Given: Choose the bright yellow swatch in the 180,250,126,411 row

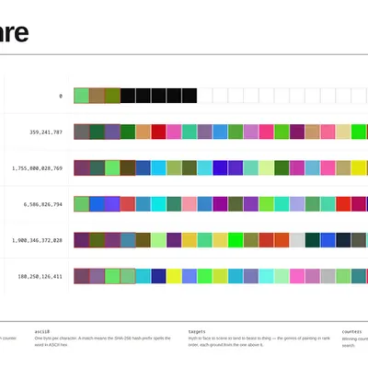Looking at the screenshot, I should click(x=174, y=276).
